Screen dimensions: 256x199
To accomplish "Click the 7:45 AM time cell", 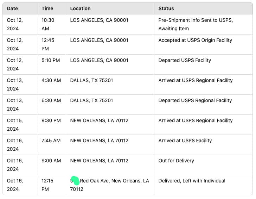I will click(x=51, y=141).
